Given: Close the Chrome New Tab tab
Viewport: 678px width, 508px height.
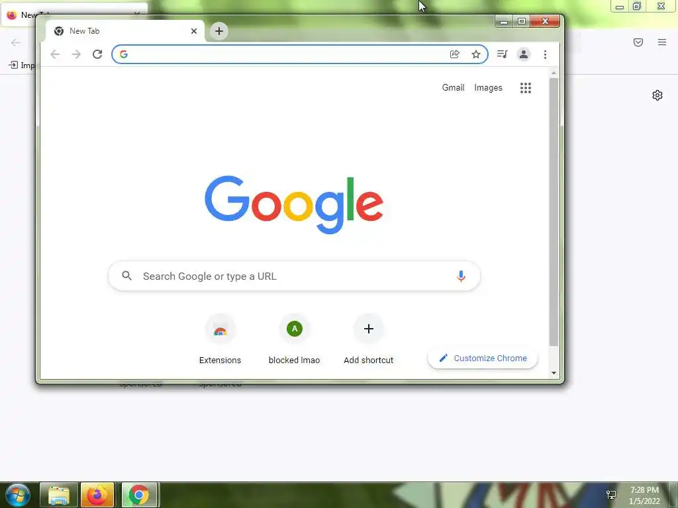Looking at the screenshot, I should click(194, 31).
